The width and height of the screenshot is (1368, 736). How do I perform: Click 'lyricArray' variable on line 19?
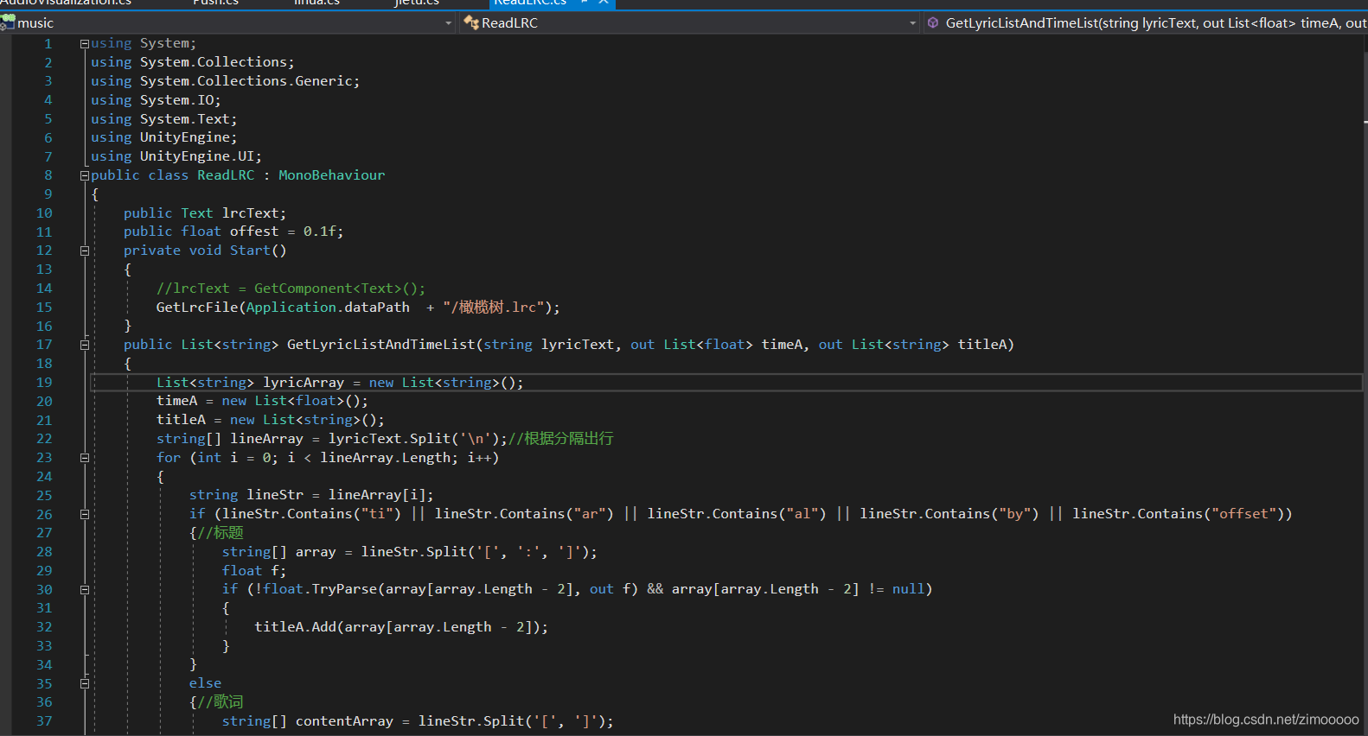click(x=304, y=383)
